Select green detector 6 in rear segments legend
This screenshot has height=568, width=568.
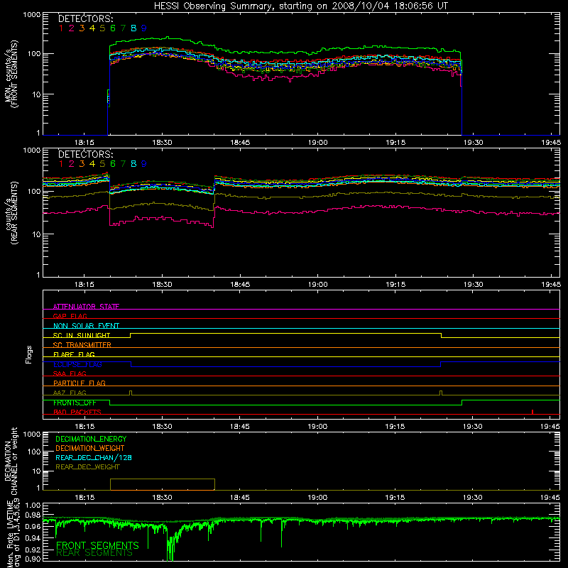[x=113, y=164]
